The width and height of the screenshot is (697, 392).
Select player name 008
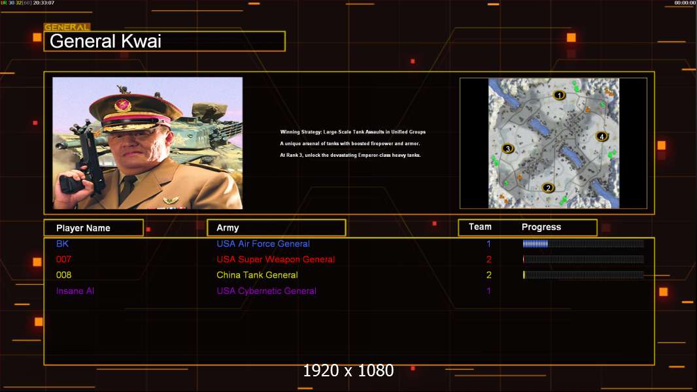point(63,275)
